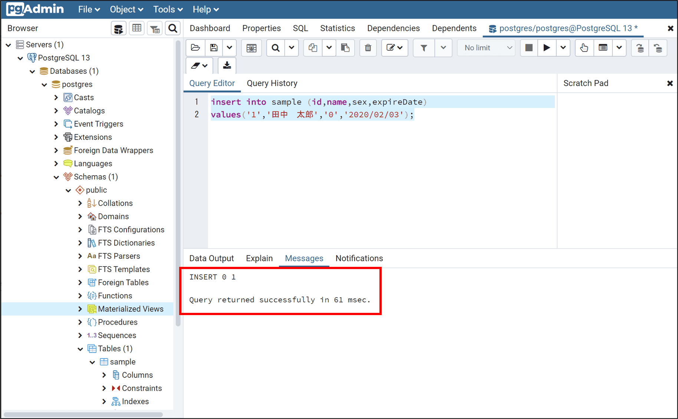Open the Clear eraser dropdown button
The width and height of the screenshot is (678, 419).
tap(200, 66)
